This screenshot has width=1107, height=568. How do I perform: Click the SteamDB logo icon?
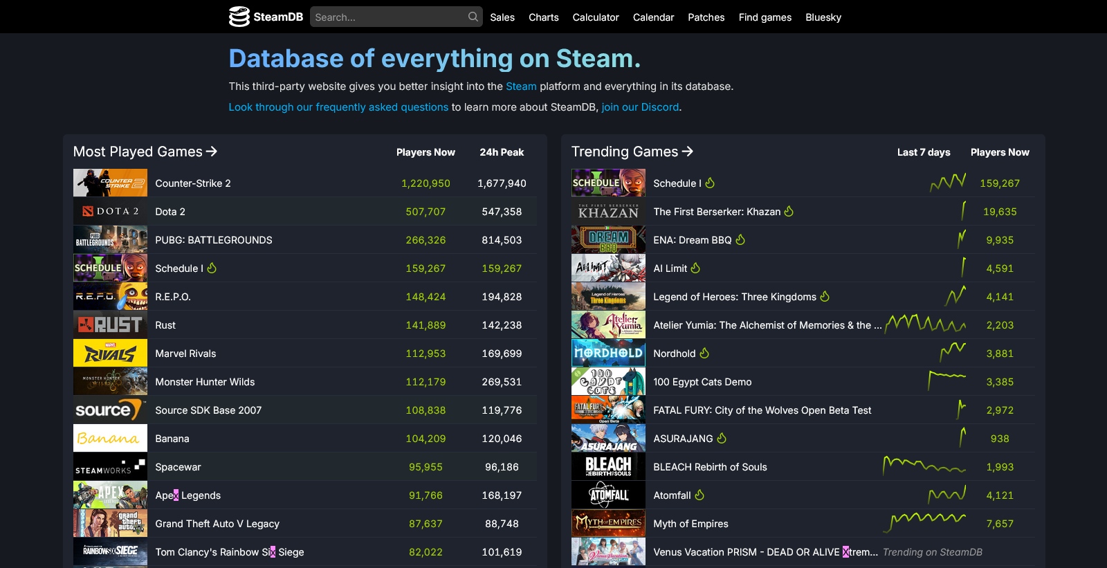pyautogui.click(x=239, y=17)
